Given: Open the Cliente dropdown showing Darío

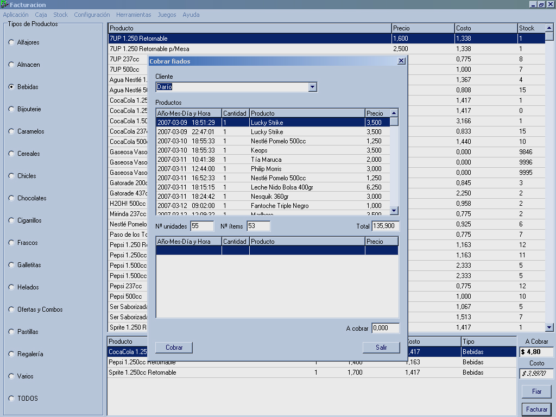Looking at the screenshot, I should point(312,87).
